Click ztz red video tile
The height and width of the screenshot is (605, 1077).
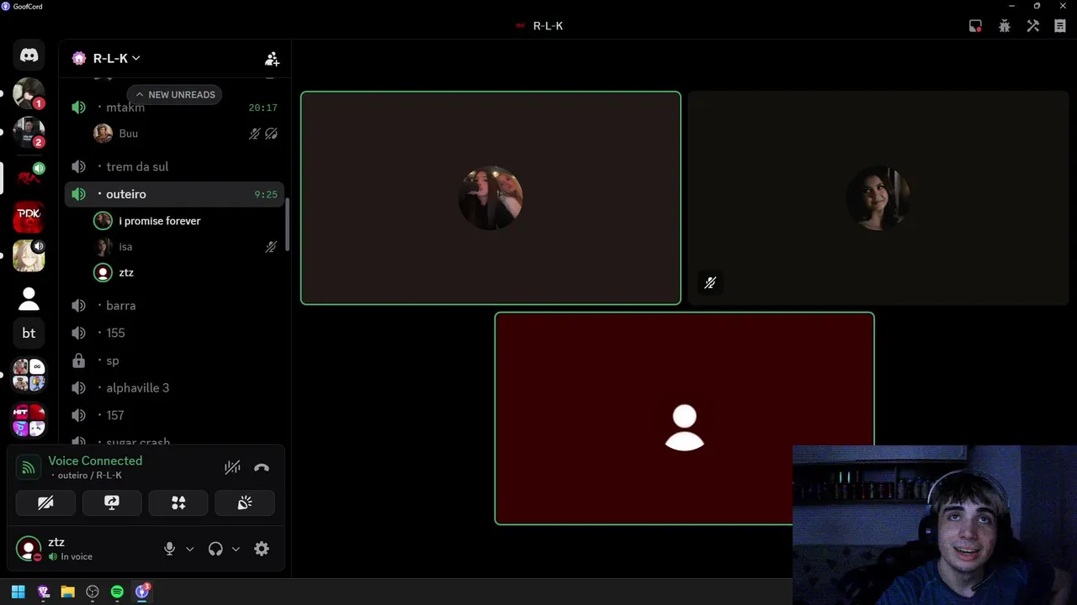684,418
